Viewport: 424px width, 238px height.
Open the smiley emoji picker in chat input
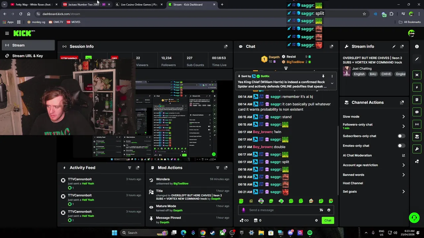[x=329, y=210]
